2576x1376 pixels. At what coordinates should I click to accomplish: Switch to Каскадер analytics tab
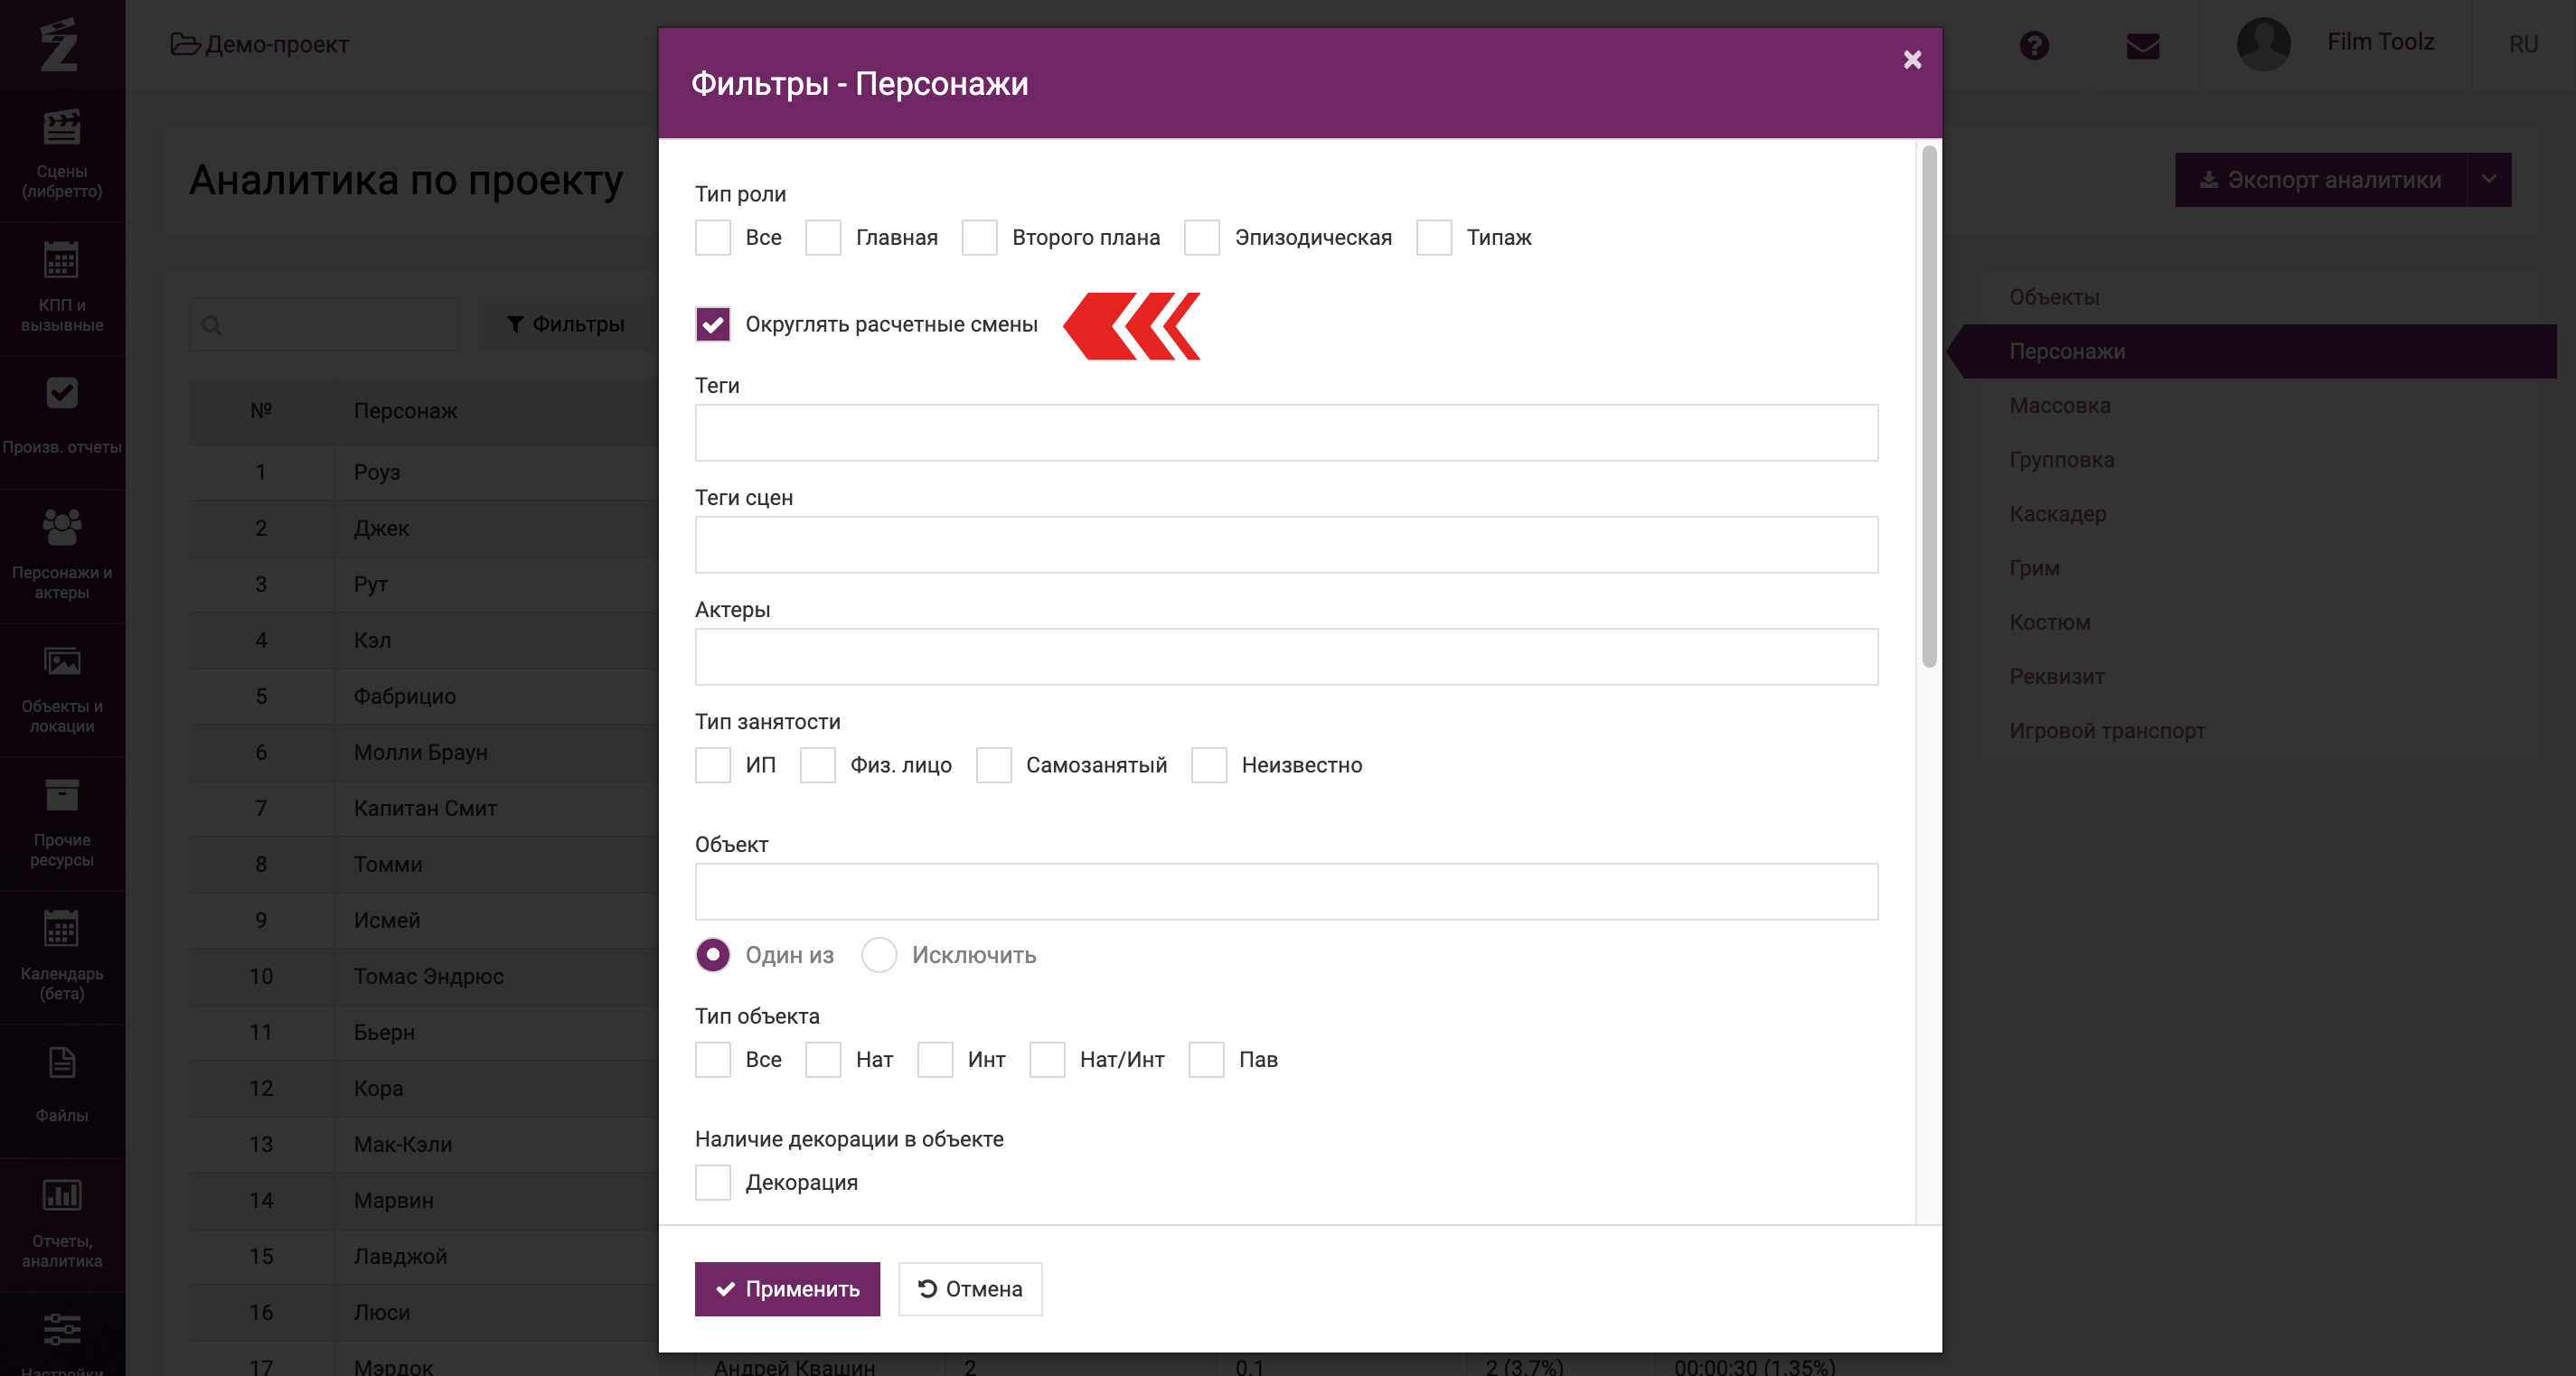2058,513
